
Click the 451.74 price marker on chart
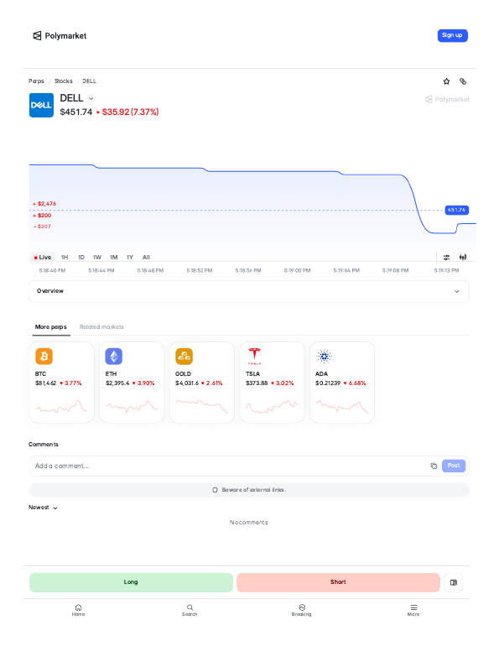[456, 210]
